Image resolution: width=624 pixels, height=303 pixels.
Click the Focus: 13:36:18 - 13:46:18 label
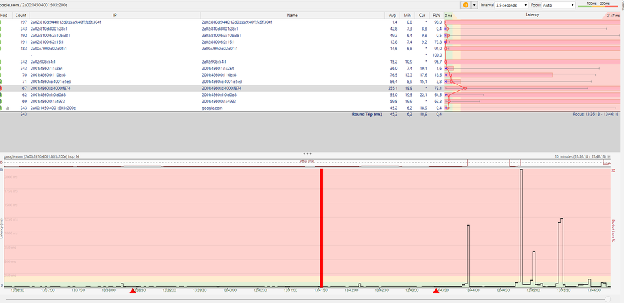click(x=596, y=114)
